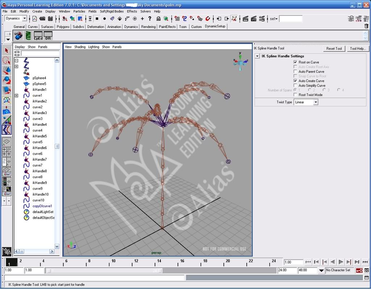Select the Show Manipulator tool
Screen dimensions: 371x289
[7, 120]
